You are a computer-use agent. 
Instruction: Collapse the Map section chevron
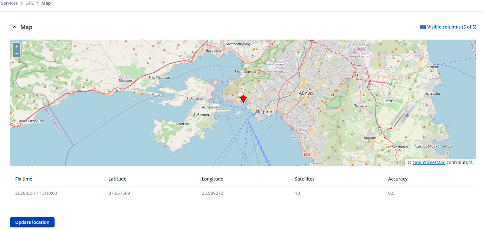coord(14,27)
